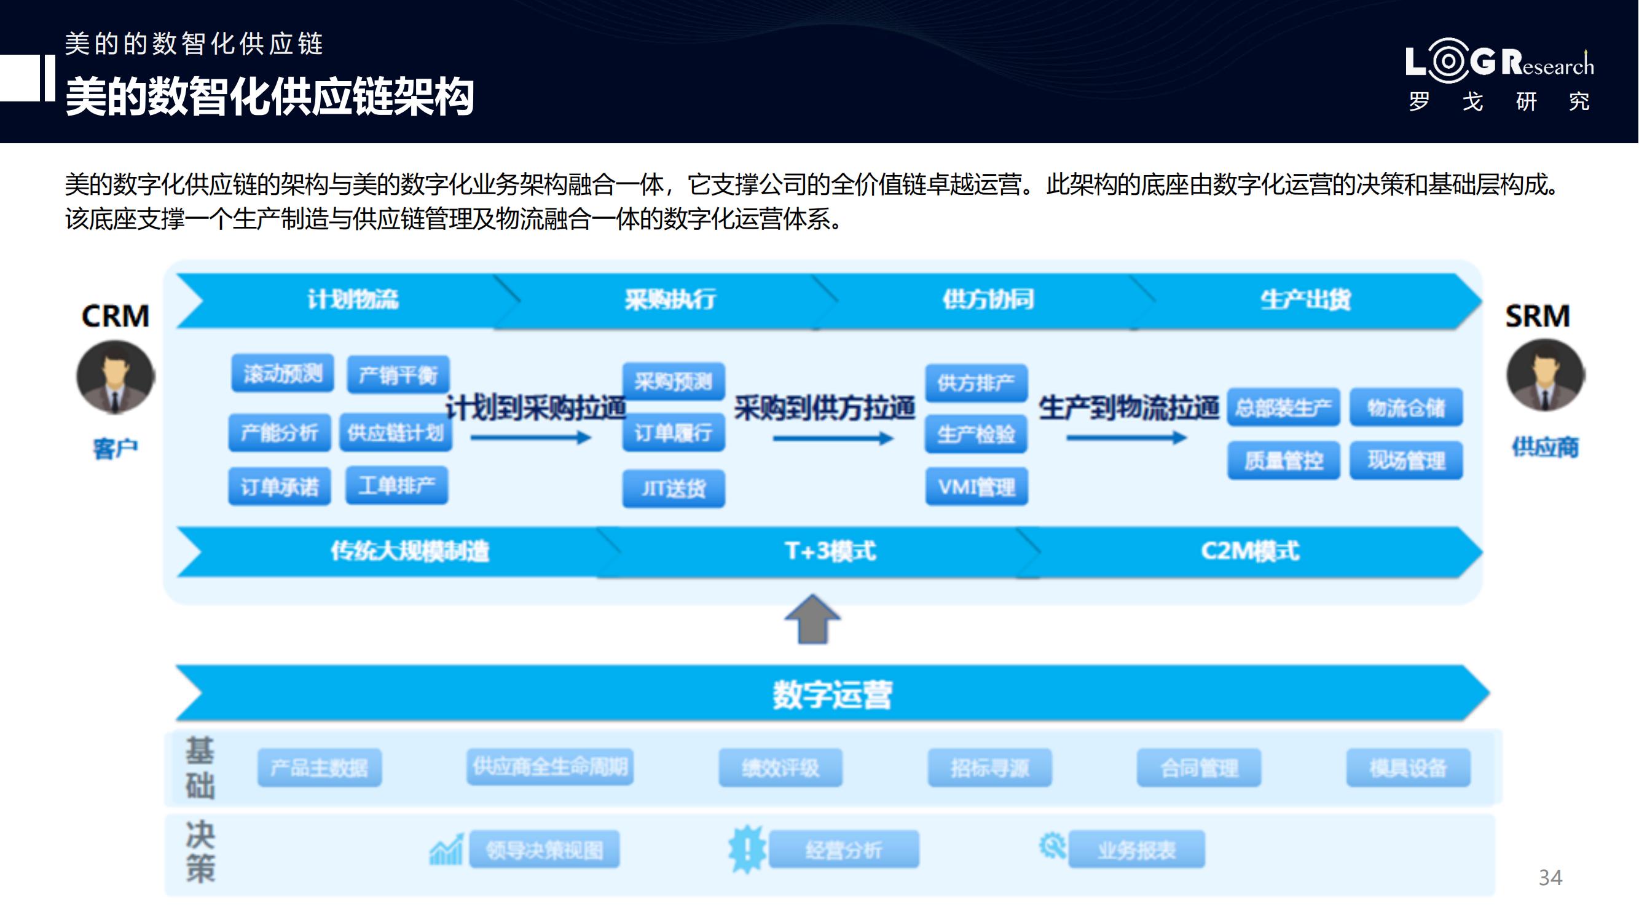This screenshot has height=922, width=1639.
Task: Click the 总部装生产 box
Action: pos(1283,408)
